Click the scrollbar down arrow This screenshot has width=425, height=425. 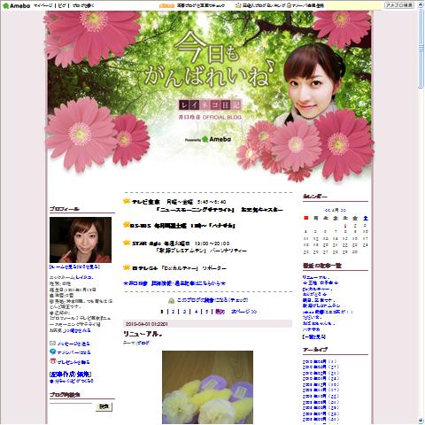[x=421, y=421]
